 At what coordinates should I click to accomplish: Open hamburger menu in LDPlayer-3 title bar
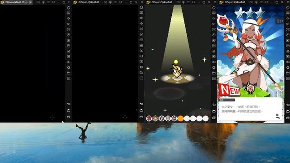(x=261, y=2)
